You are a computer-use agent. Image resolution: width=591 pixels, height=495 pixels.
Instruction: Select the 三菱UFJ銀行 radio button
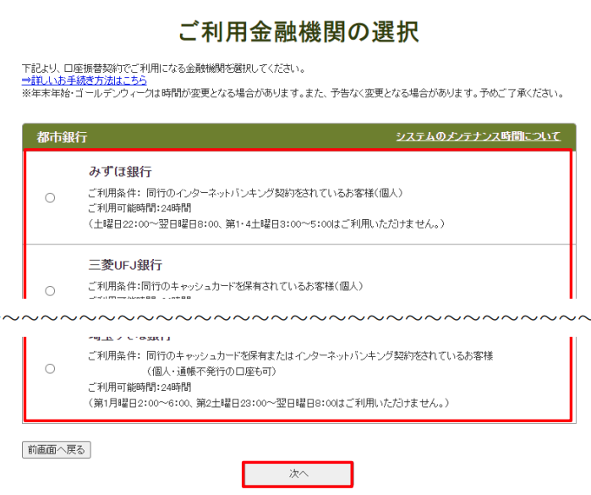[50, 291]
